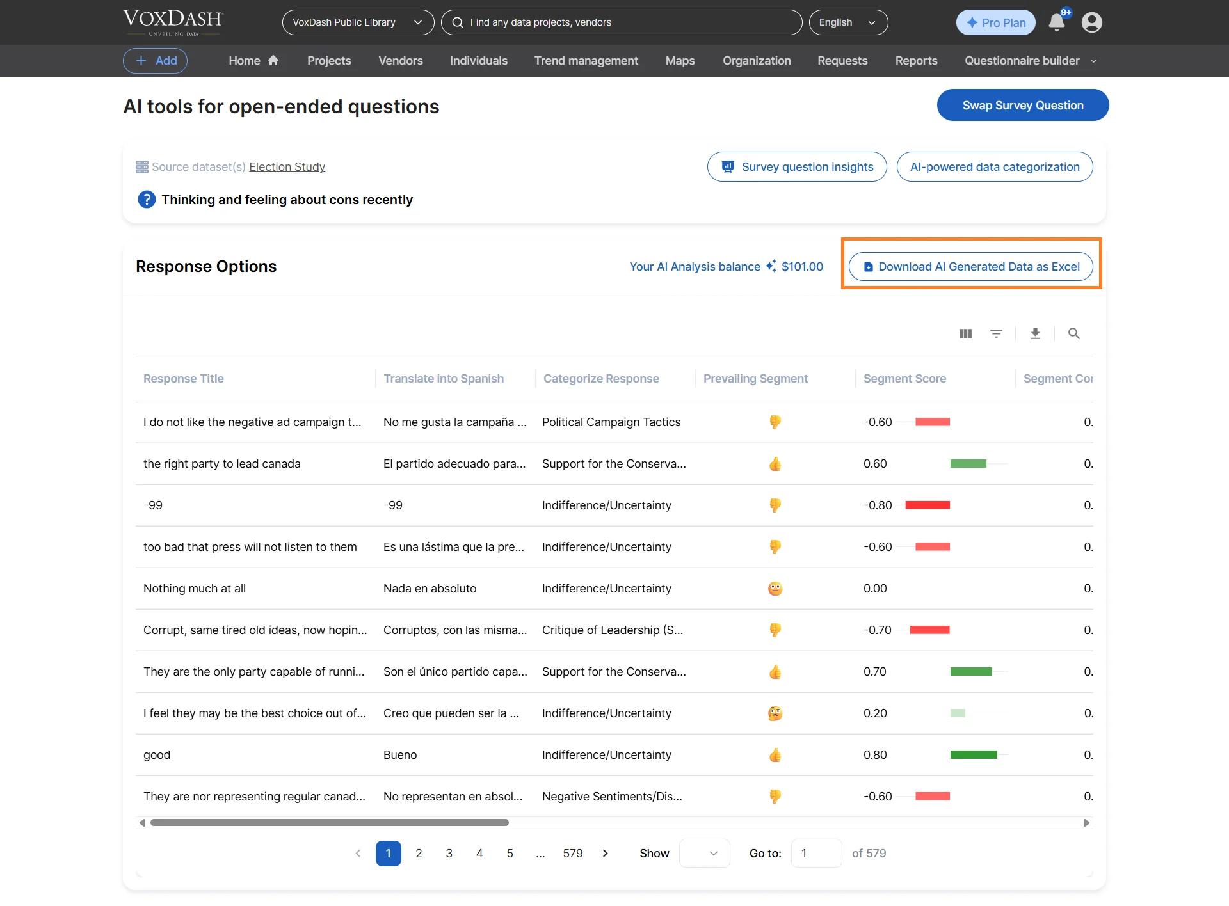The width and height of the screenshot is (1229, 906).
Task: Open the English language dropdown
Action: coord(848,22)
